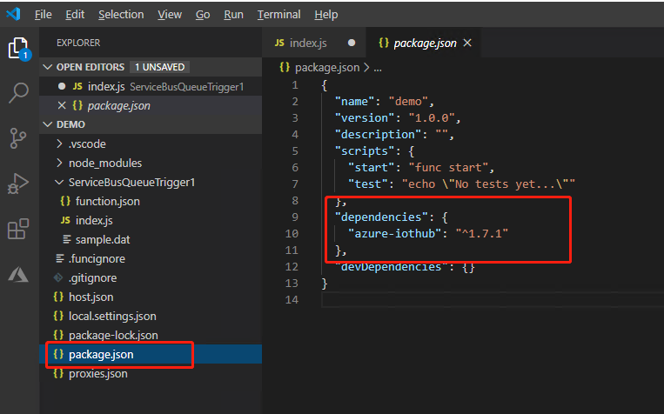
Task: Open the Azure view icon
Action: pyautogui.click(x=17, y=275)
